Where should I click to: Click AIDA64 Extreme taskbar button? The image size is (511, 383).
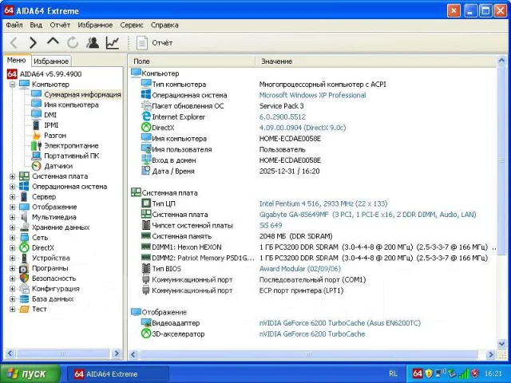118,374
